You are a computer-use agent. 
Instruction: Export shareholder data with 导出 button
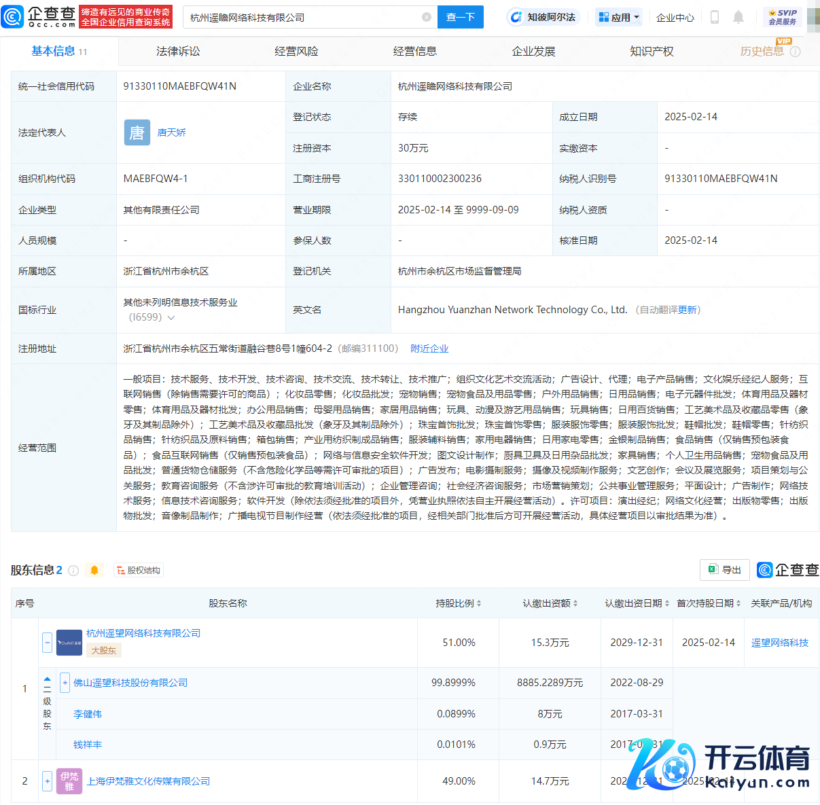pos(725,570)
